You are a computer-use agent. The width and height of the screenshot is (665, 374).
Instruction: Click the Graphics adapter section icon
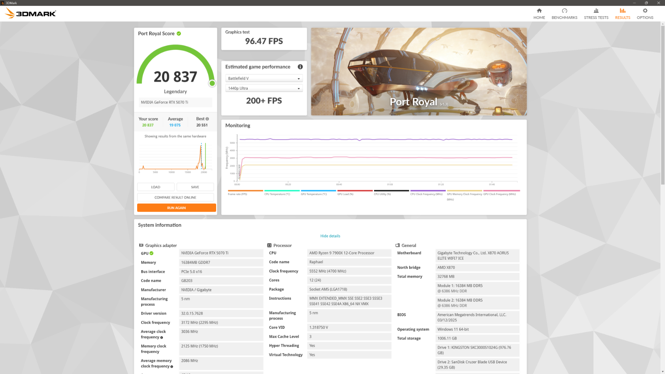(x=141, y=245)
